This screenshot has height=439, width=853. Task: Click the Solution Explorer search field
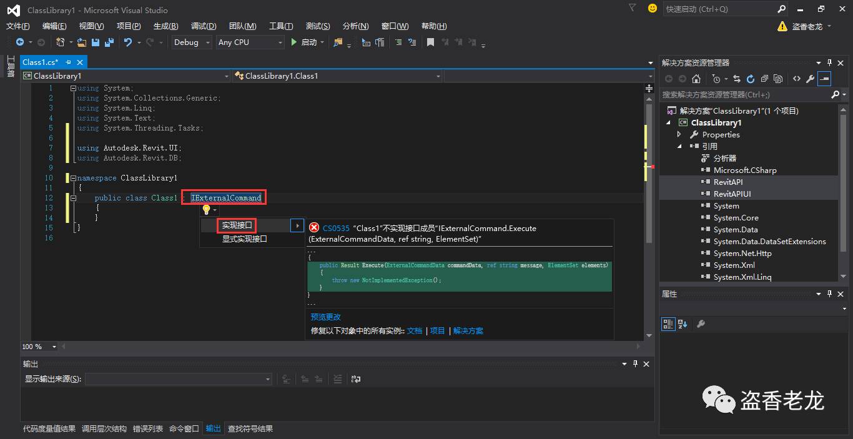pos(744,94)
